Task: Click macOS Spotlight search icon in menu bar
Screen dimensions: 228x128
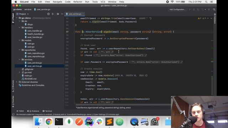Action: (x=206, y=2)
